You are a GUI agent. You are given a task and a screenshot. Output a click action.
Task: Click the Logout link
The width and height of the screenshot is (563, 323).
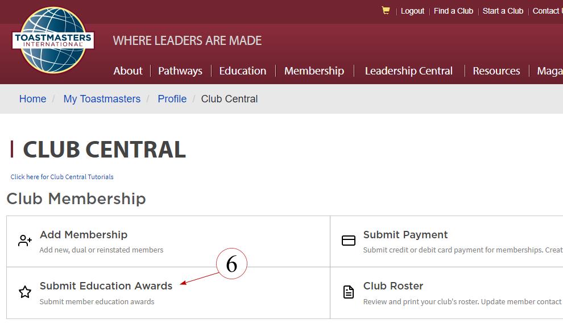point(412,11)
